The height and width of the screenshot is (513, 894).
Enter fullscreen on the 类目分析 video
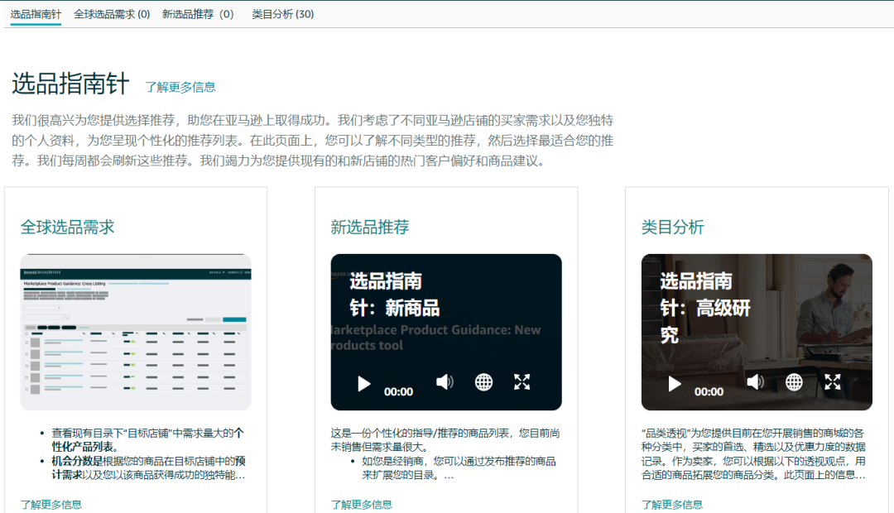832,383
